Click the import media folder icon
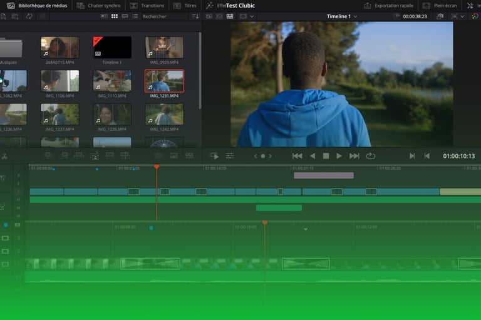 (x=15, y=16)
